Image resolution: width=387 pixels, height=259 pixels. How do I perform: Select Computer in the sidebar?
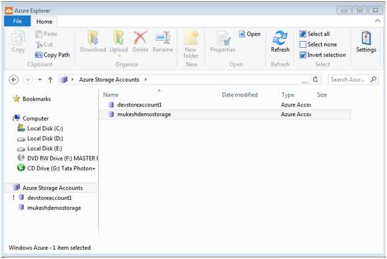[31, 119]
